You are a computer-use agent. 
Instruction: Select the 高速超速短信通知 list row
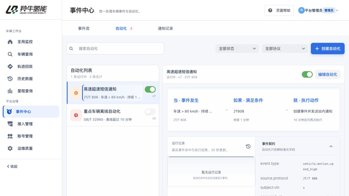tap(113, 93)
